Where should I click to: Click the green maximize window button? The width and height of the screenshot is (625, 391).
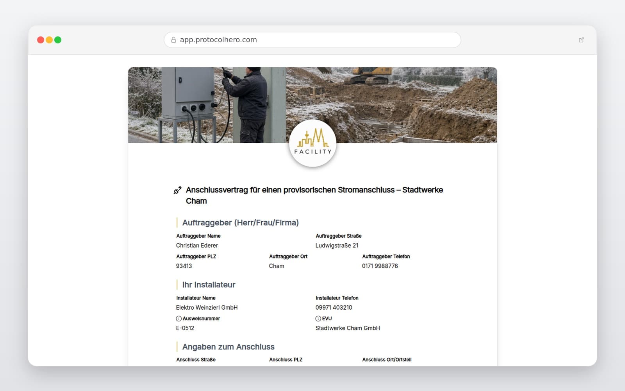click(x=58, y=40)
